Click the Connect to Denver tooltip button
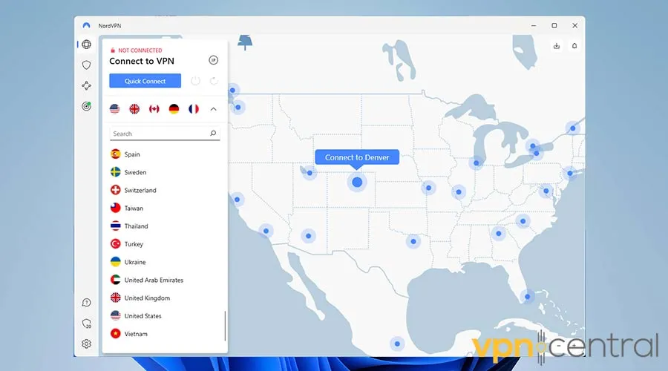668x371 pixels. click(357, 157)
